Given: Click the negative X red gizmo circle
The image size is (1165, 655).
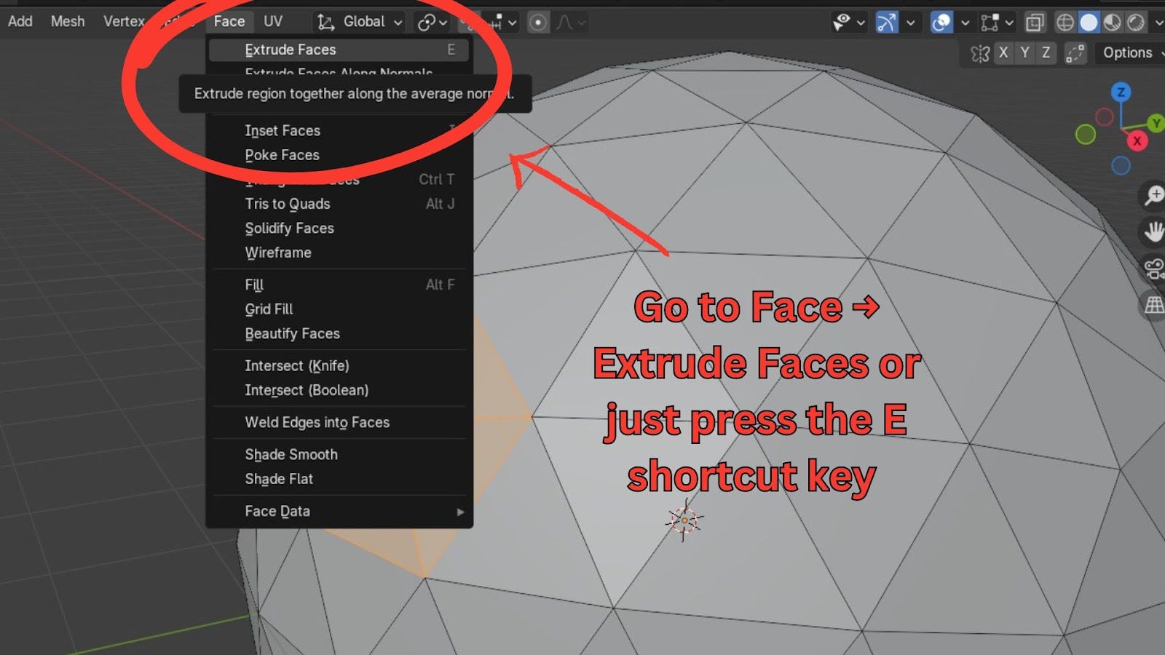Looking at the screenshot, I should pyautogui.click(x=1104, y=116).
